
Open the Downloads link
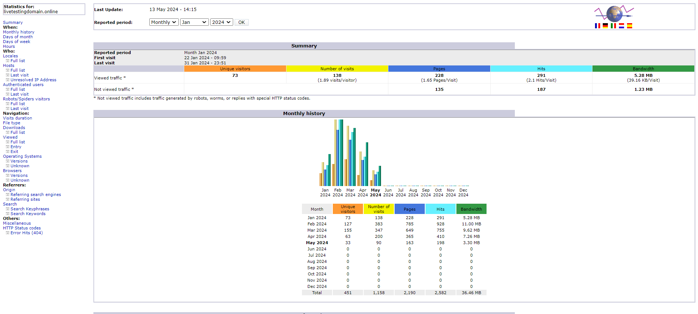coord(14,128)
